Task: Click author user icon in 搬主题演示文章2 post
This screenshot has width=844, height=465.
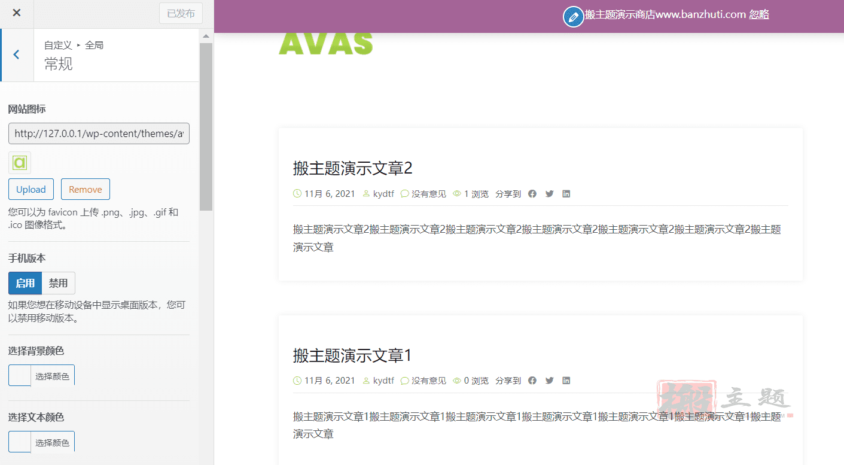Action: (x=367, y=194)
